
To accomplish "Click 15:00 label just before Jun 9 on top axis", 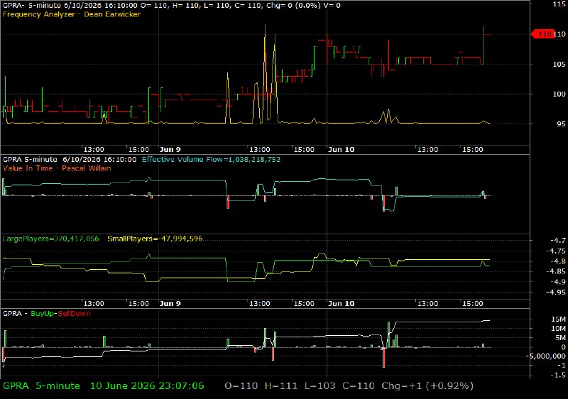I will [138, 150].
